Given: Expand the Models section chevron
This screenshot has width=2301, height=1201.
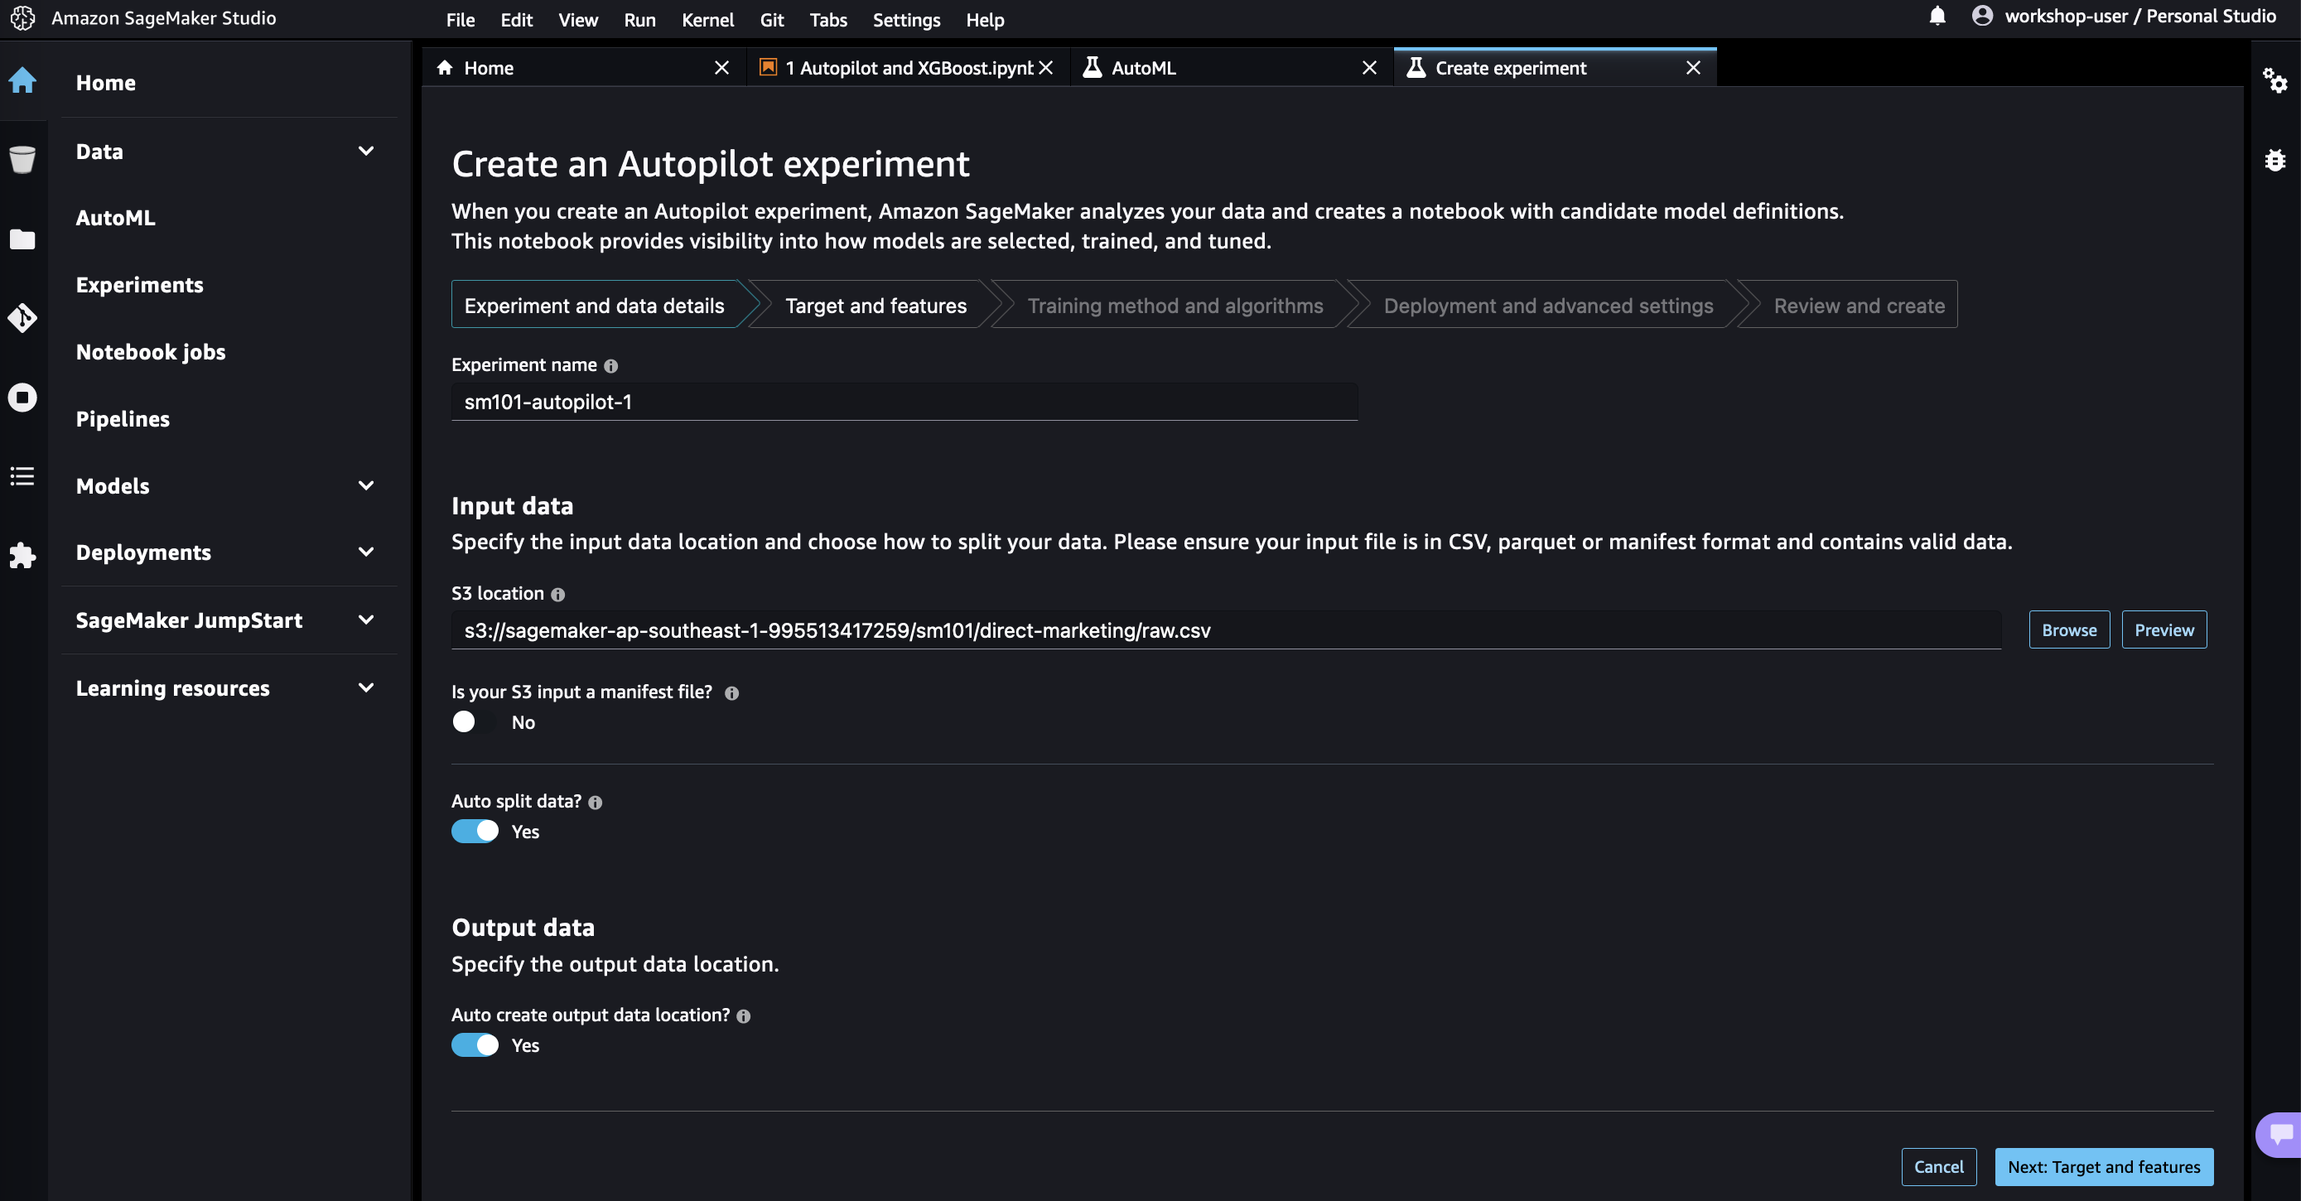Looking at the screenshot, I should click(x=365, y=485).
